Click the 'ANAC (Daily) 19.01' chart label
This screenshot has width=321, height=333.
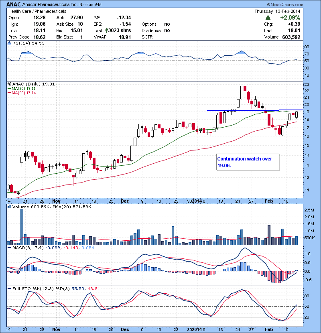coord(33,84)
